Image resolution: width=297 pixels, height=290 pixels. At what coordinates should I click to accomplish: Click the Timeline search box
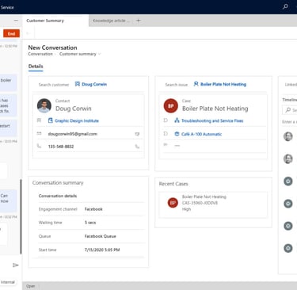(x=290, y=110)
